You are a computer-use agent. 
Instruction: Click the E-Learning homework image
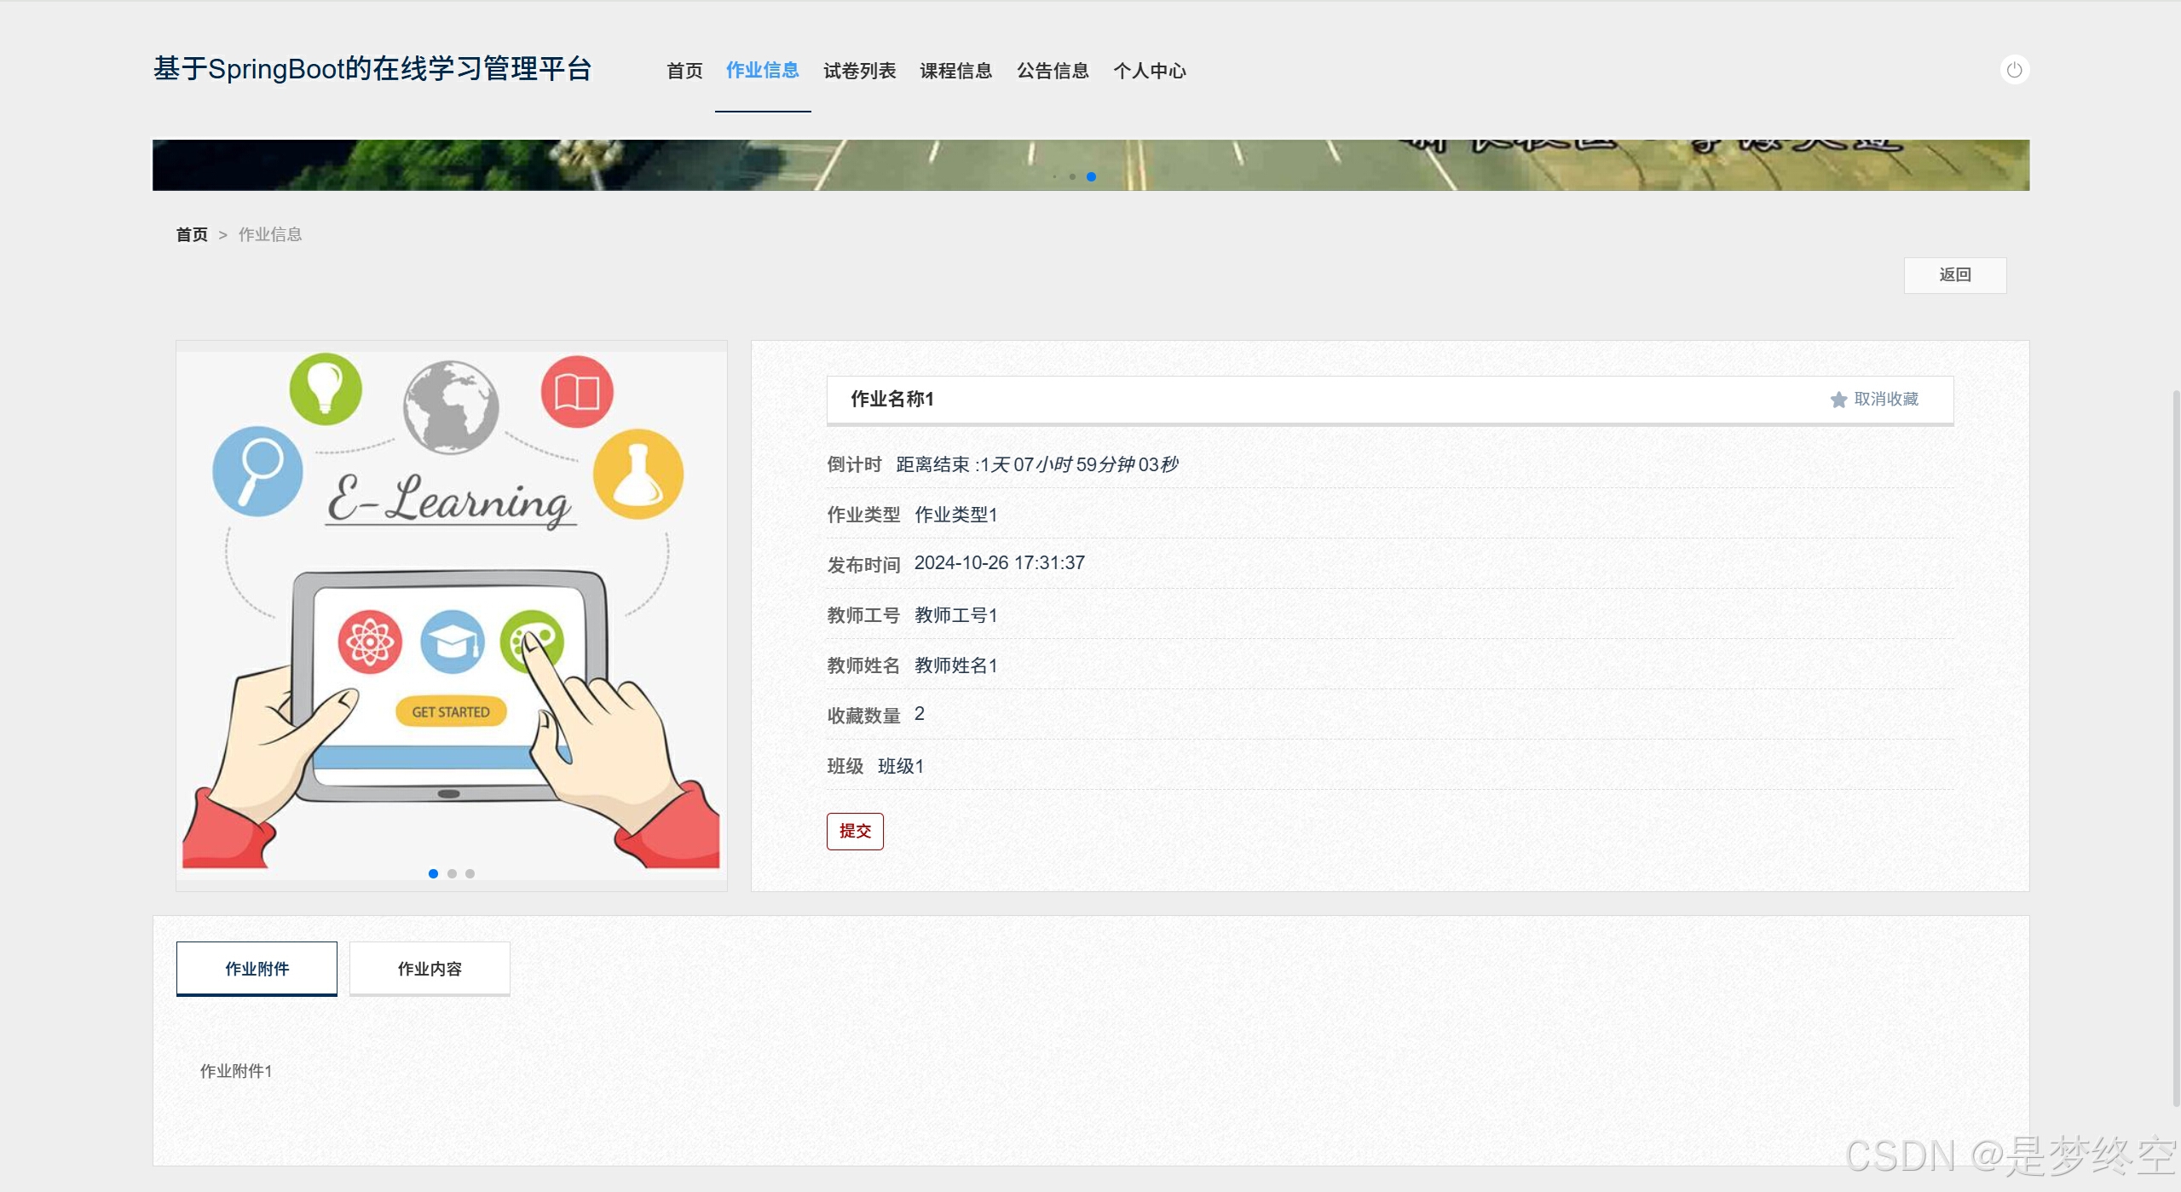(451, 609)
